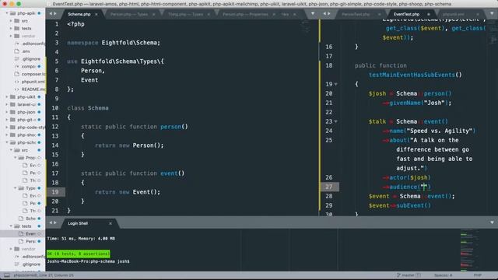Close the Schema.php tab
Image resolution: width=498 pixels, height=280 pixels.
pos(96,14)
